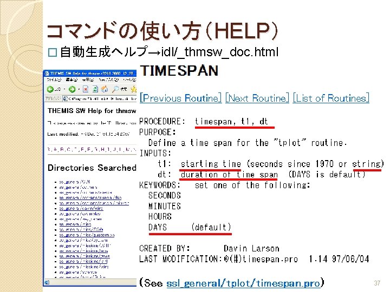Open the ssl_general/examples directory link
390x292 pixels.
[x=80, y=214]
